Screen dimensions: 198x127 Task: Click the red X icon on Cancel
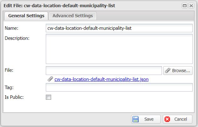click(x=168, y=119)
